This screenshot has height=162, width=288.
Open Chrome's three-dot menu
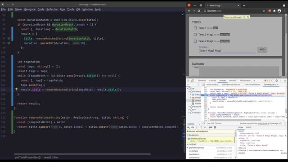coord(284,11)
